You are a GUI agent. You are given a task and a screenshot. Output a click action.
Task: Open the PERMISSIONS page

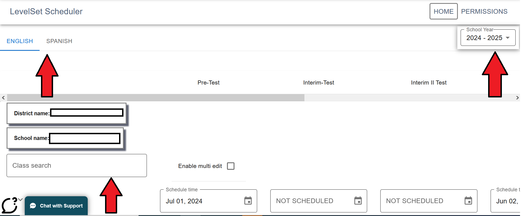click(484, 11)
